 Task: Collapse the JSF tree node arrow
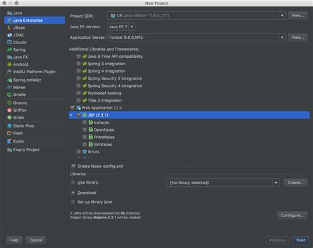(71, 115)
